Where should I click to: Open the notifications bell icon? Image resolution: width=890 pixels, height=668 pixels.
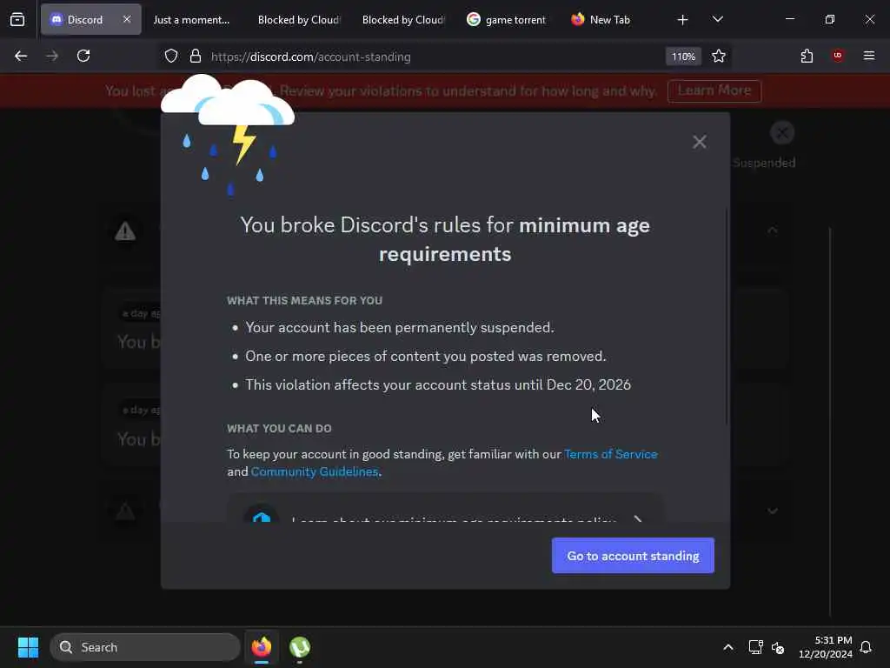click(866, 647)
